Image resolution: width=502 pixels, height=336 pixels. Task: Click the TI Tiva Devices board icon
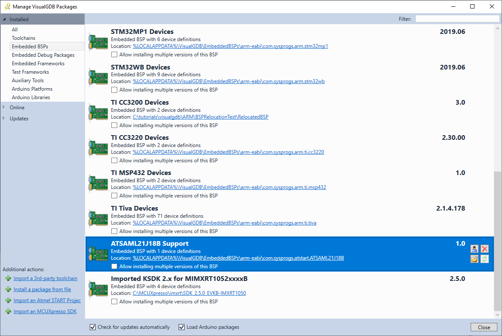(x=98, y=219)
